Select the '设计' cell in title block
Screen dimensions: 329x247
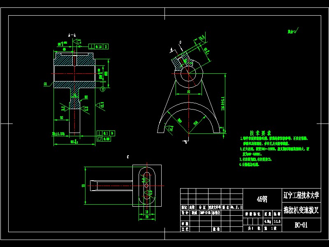pyautogui.click(x=185, y=213)
